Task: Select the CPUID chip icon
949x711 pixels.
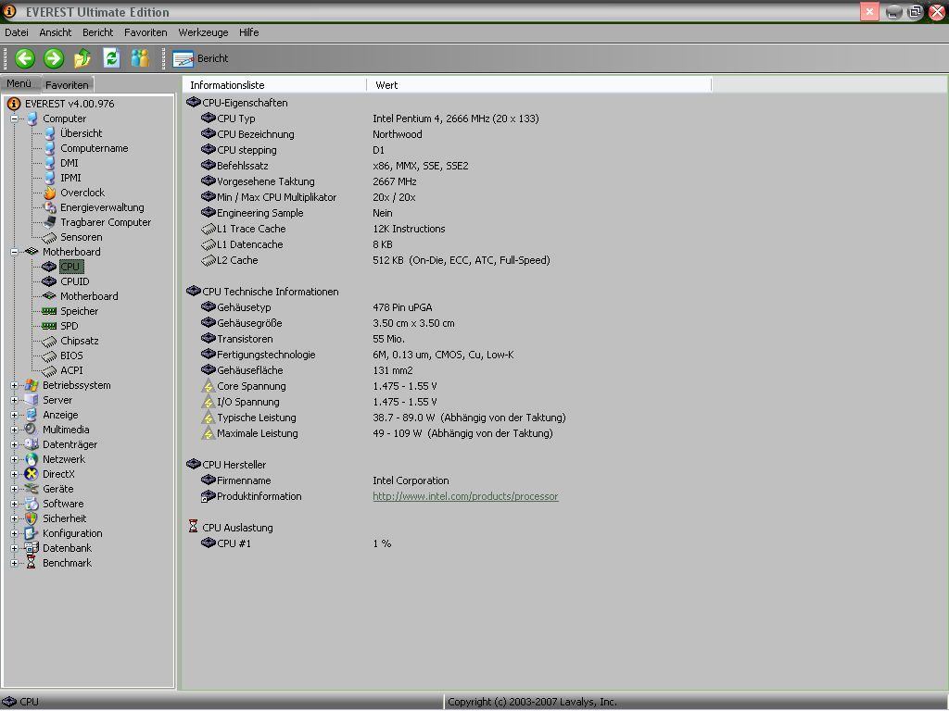Action: (x=49, y=281)
